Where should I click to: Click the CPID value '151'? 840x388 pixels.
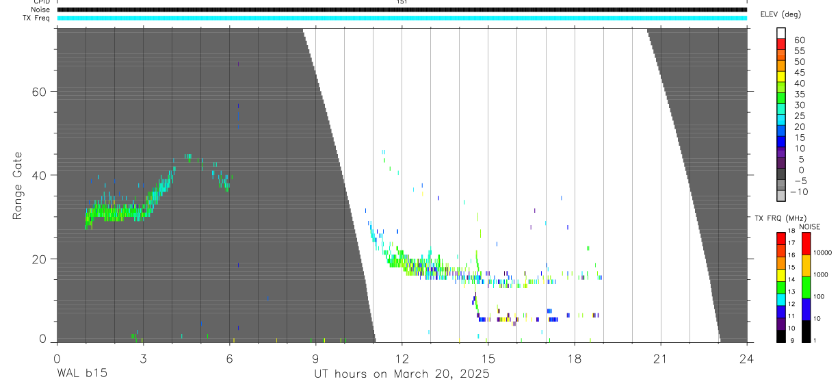pyautogui.click(x=402, y=2)
